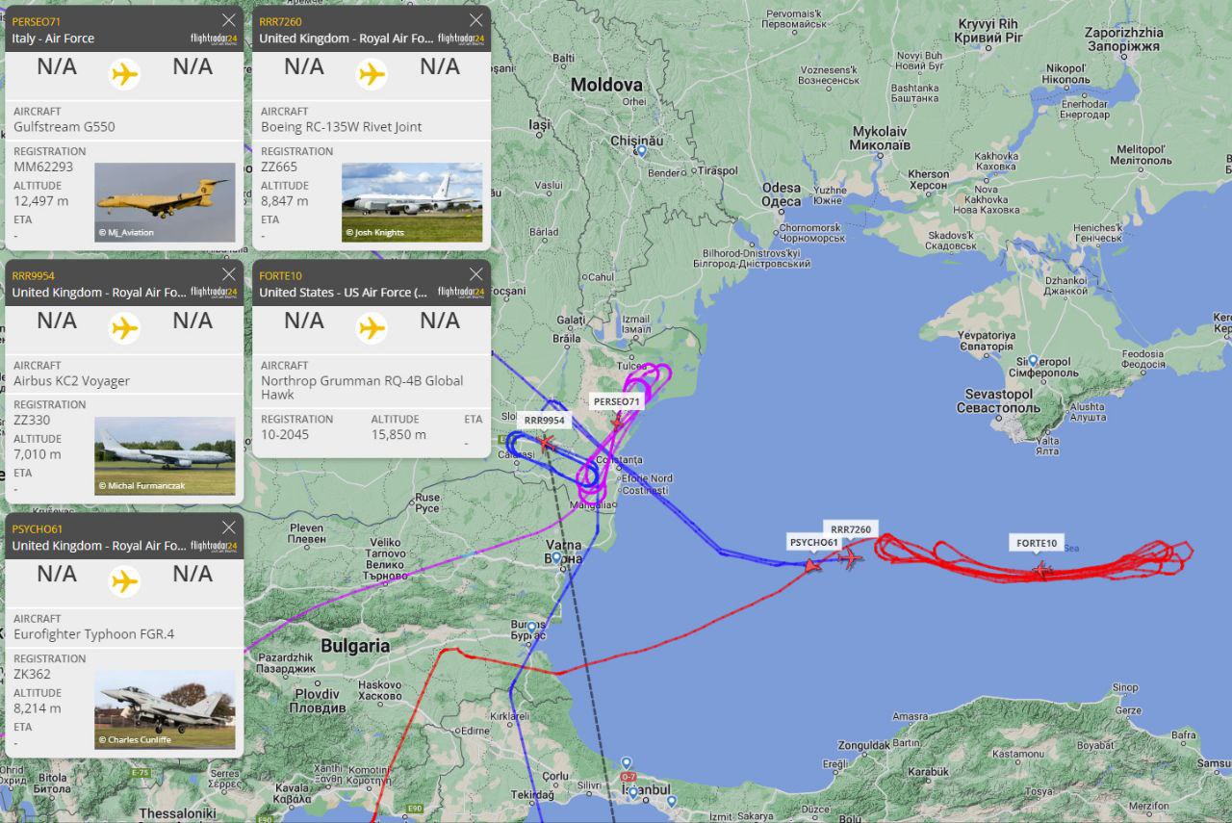Select the RRR9954 aircraft marker on map
This screenshot has height=823, width=1232.
click(547, 443)
